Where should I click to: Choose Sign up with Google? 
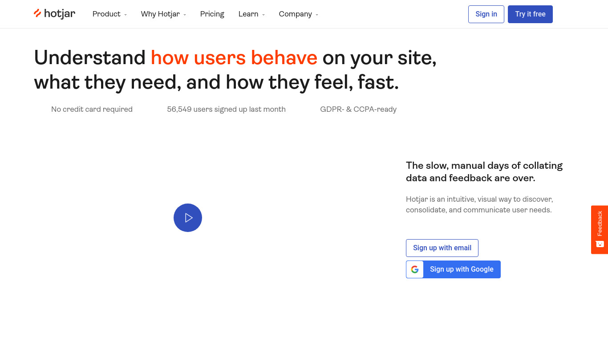pos(453,269)
